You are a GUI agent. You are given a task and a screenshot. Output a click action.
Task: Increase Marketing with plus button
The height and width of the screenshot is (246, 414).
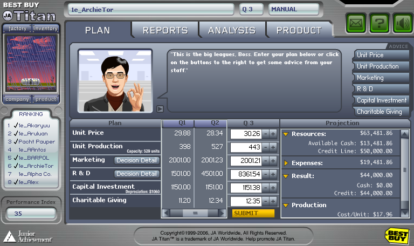tap(273, 161)
